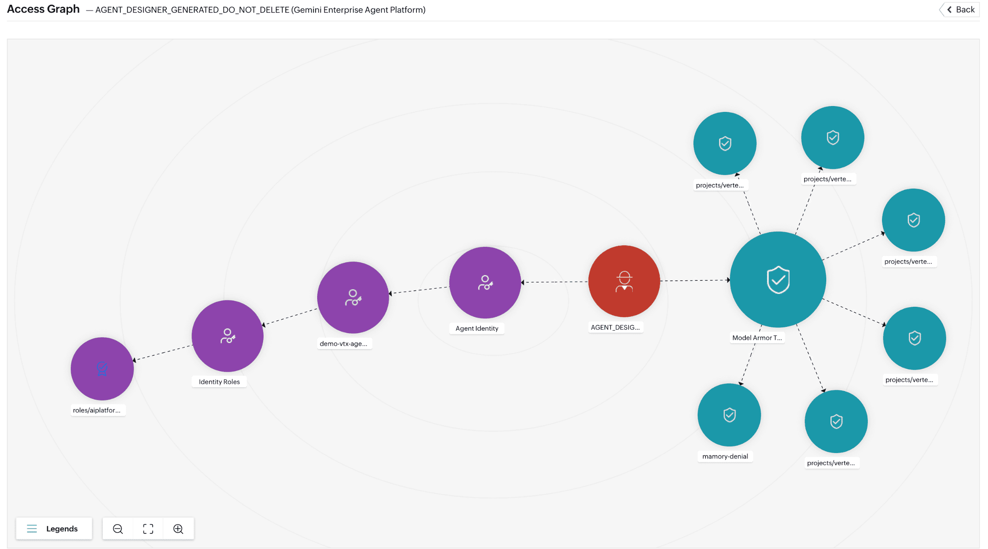Click the mamory-denial label
This screenshot has height=549, width=988.
[x=725, y=456]
